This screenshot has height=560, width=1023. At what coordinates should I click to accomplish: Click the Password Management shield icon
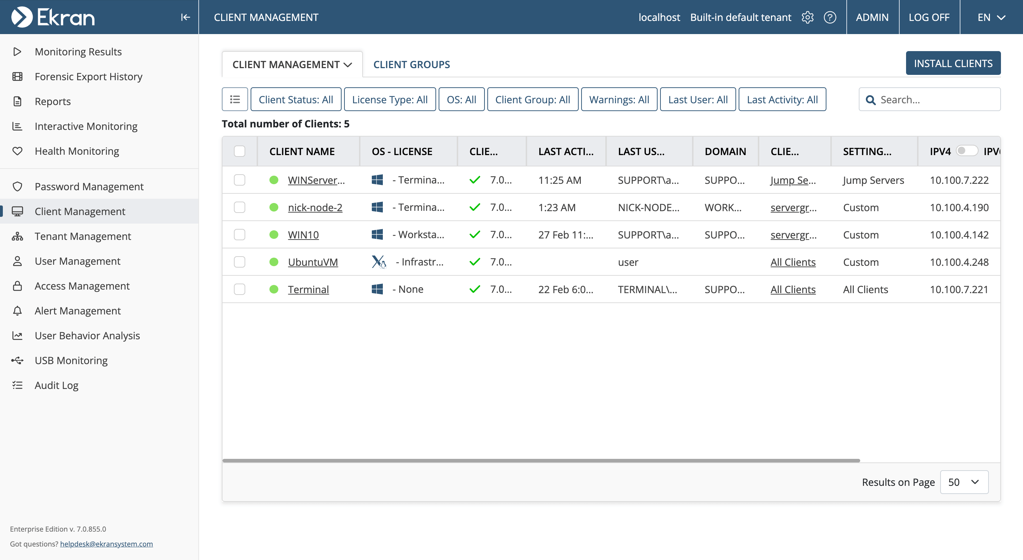tap(17, 186)
